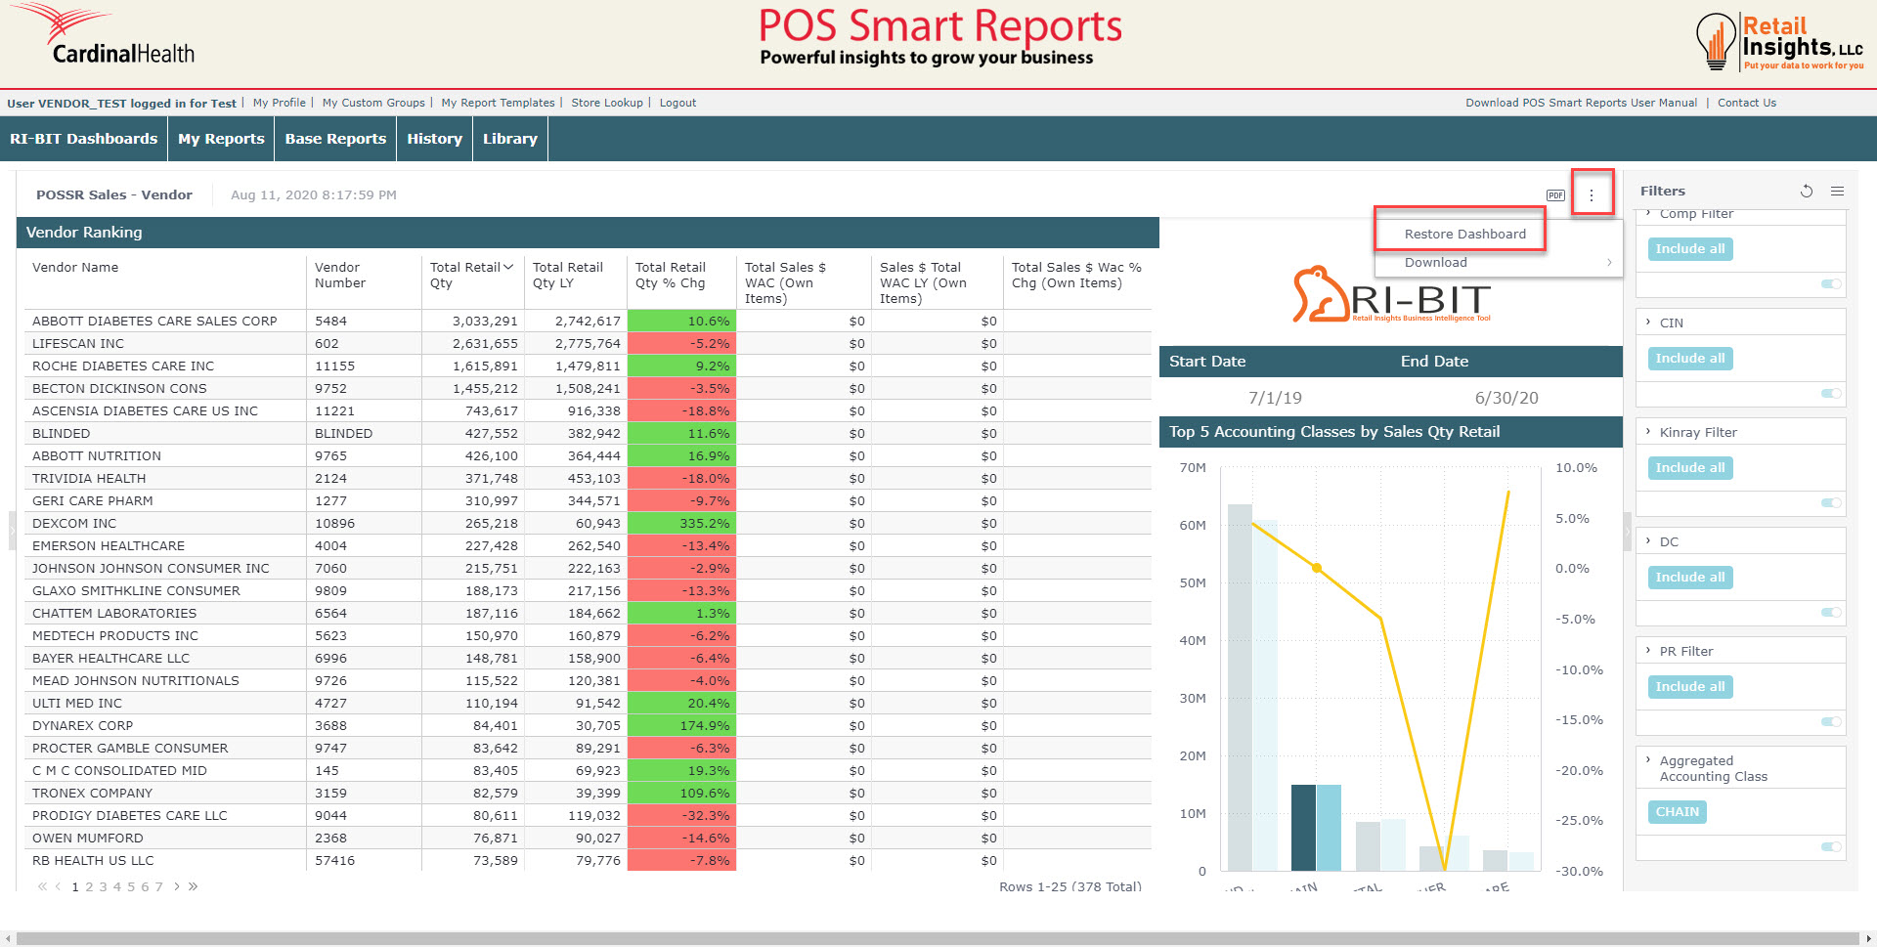This screenshot has width=1877, height=947.
Task: Select Restore Dashboard from menu
Action: pos(1464,235)
